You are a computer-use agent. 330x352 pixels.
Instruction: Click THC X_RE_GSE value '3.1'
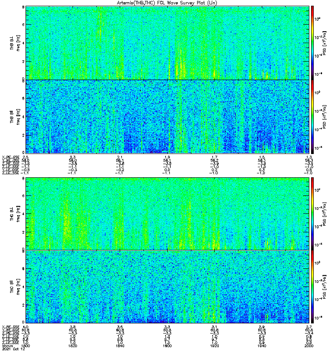214,327
